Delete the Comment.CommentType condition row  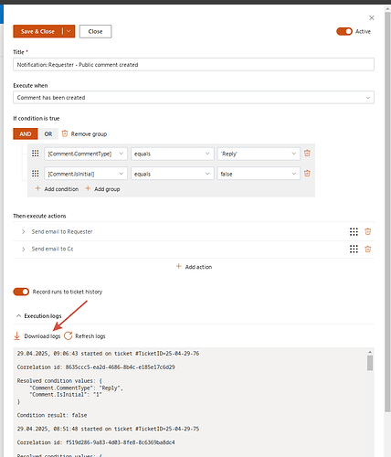click(x=307, y=154)
